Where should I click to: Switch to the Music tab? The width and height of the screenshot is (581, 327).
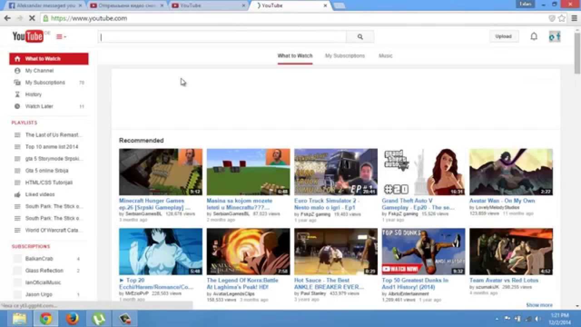(385, 56)
